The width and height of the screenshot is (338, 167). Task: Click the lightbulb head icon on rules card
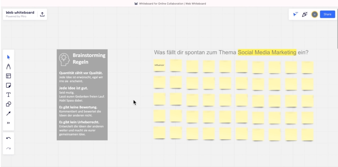(63, 59)
